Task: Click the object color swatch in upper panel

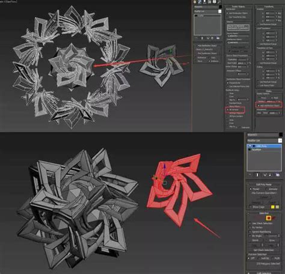Action: pyautogui.click(x=221, y=7)
